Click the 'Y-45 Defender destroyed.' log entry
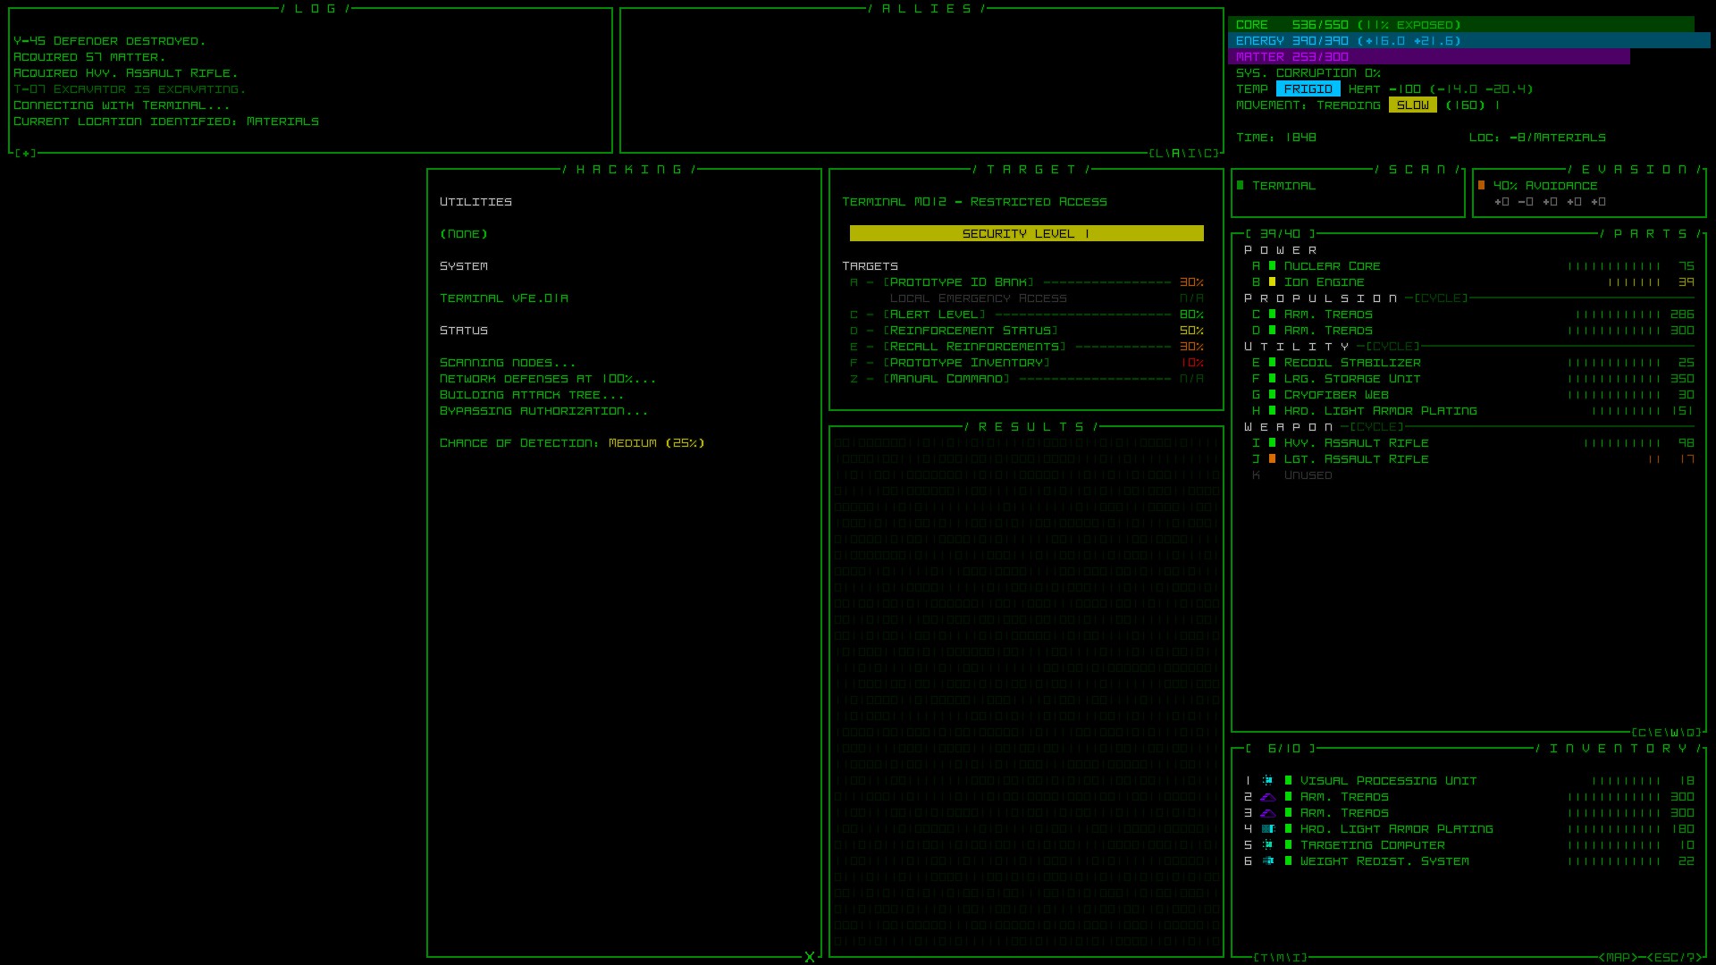The width and height of the screenshot is (1716, 965). pos(110,41)
